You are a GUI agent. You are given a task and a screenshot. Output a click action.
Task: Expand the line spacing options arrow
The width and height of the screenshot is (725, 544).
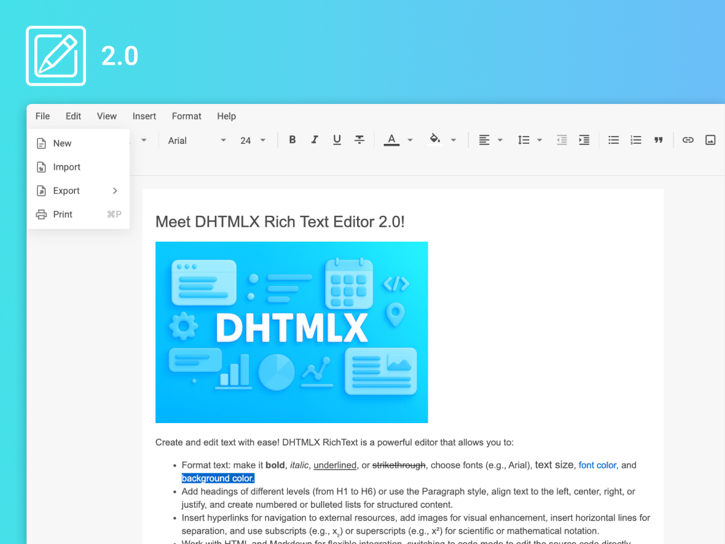pos(540,140)
